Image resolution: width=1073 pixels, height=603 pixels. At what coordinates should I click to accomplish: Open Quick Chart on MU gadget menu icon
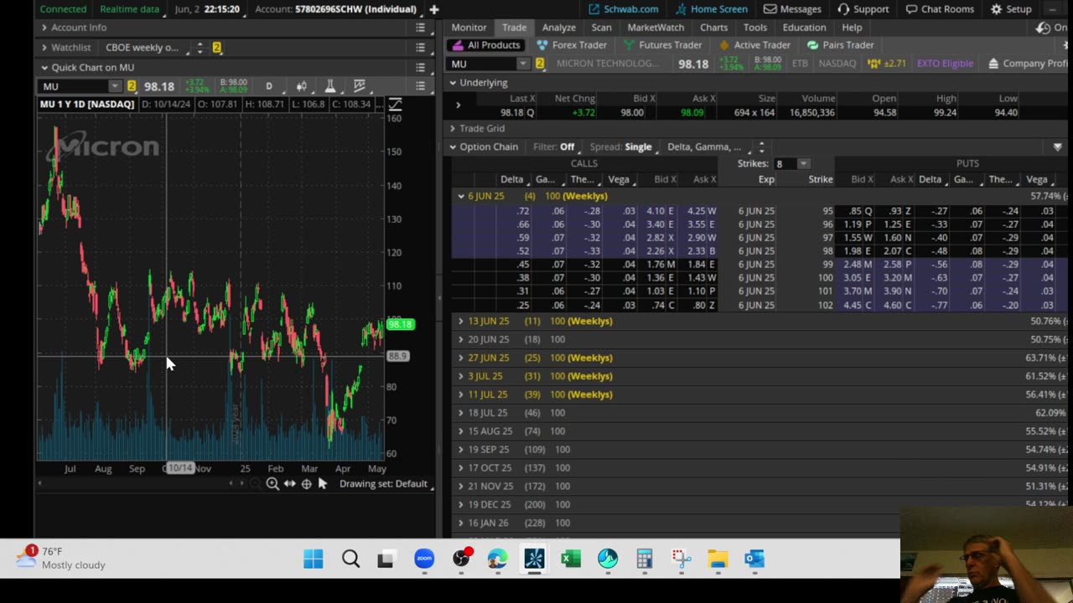coord(421,68)
